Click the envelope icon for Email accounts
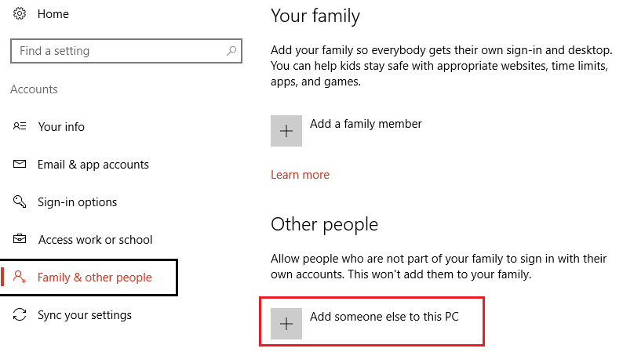The height and width of the screenshot is (352, 623). [20, 165]
